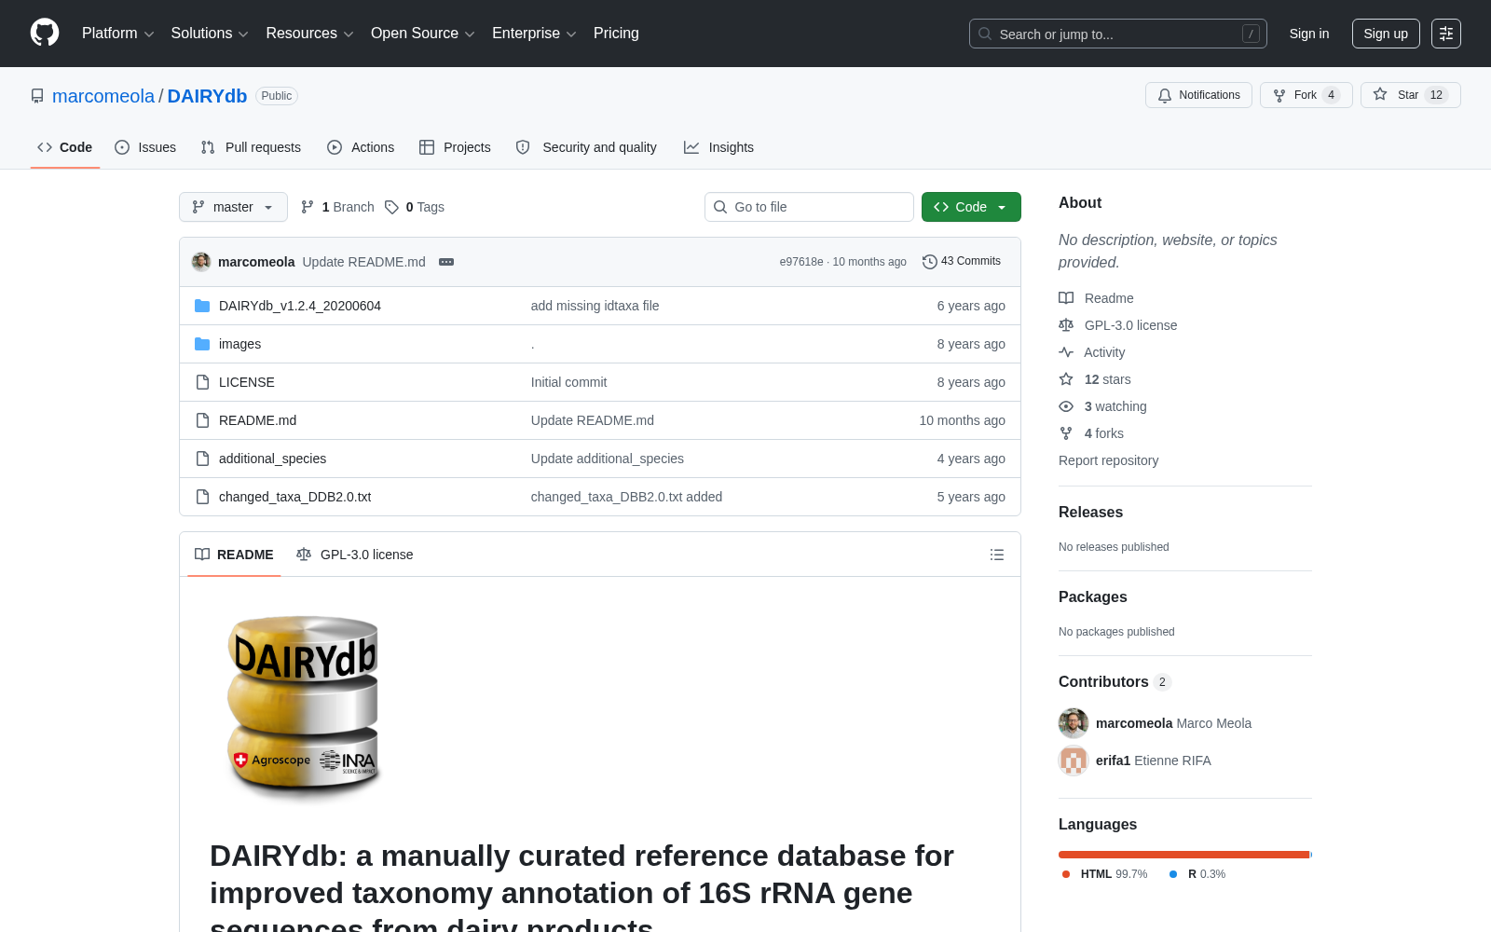Image resolution: width=1491 pixels, height=932 pixels.
Task: Open Contributors heading link
Action: (1114, 681)
